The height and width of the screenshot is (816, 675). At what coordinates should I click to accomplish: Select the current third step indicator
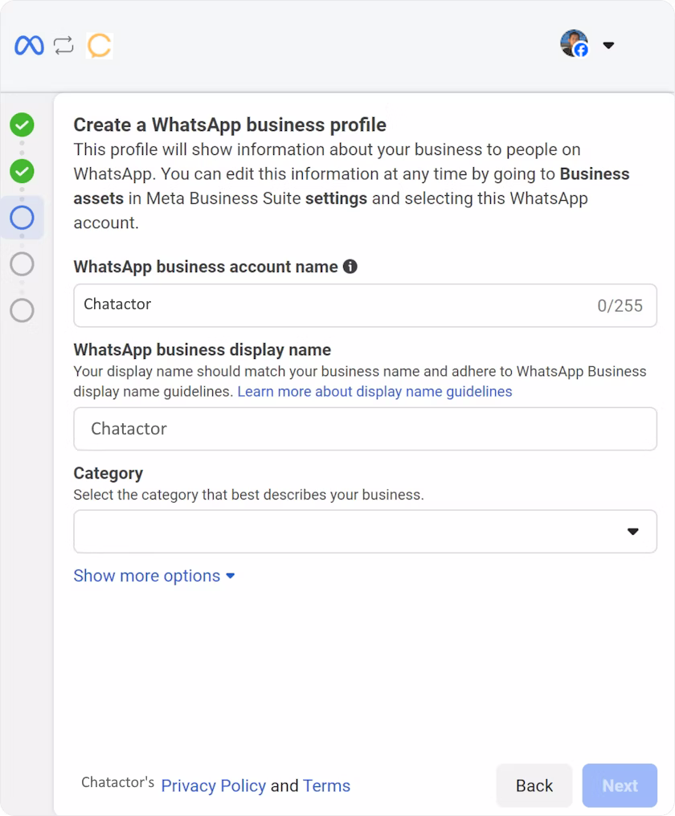(x=22, y=218)
